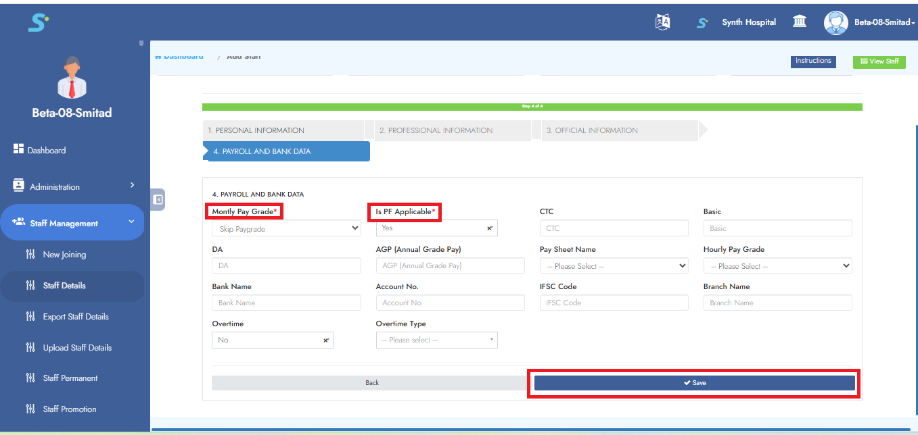Clear the Is PF Applicable selection
This screenshot has width=918, height=435.
point(489,228)
